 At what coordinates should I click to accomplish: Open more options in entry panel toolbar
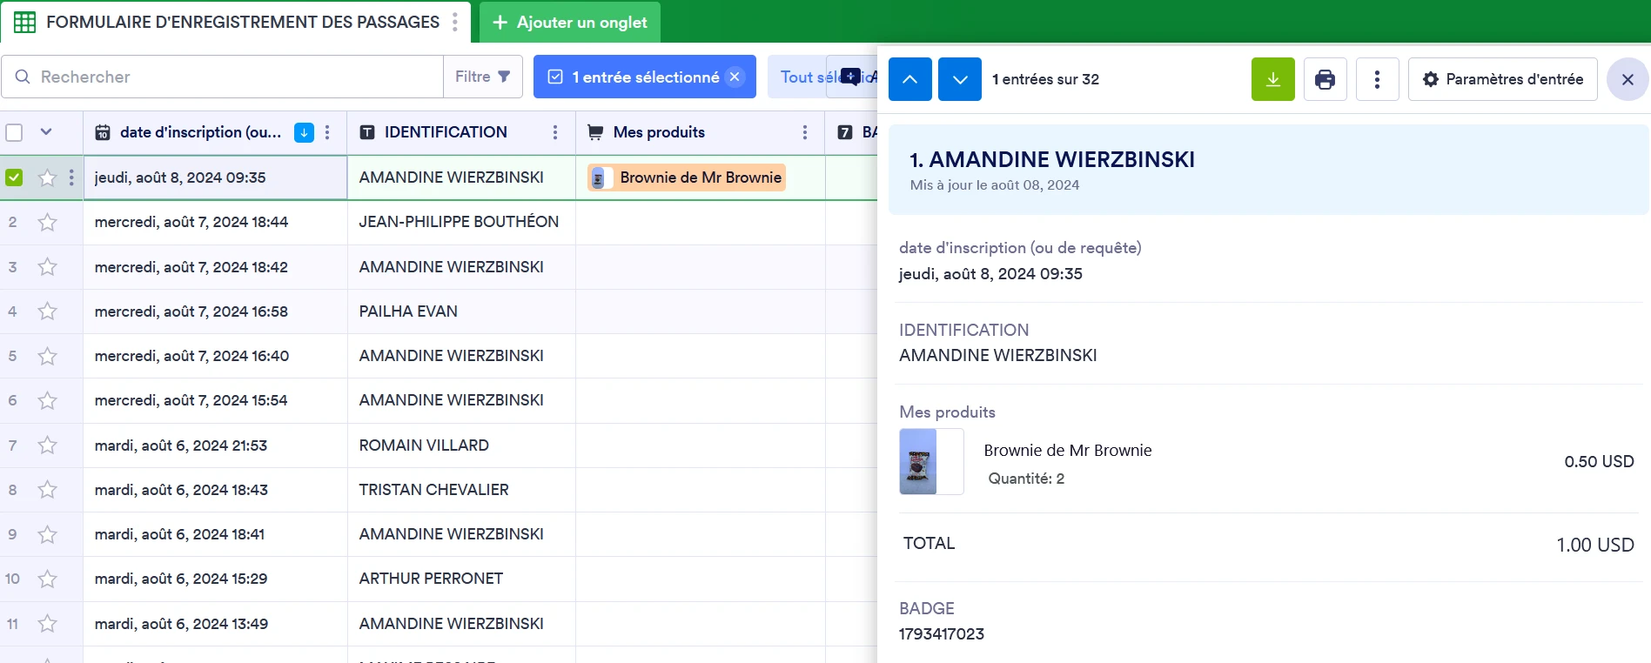pyautogui.click(x=1377, y=79)
